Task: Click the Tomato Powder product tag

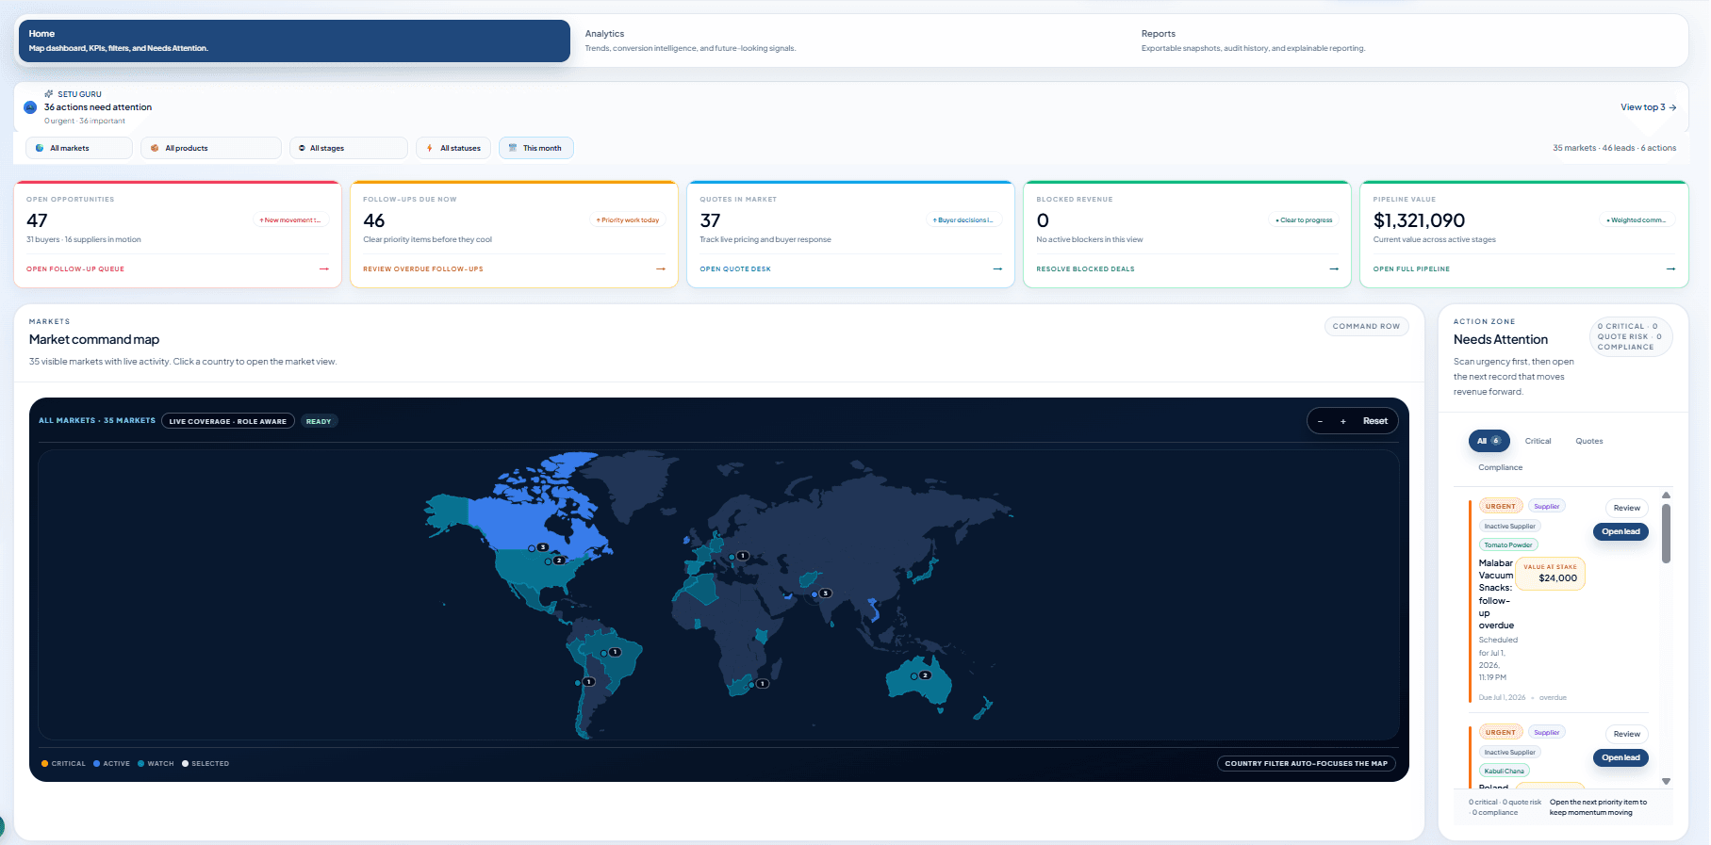Action: tap(1508, 544)
